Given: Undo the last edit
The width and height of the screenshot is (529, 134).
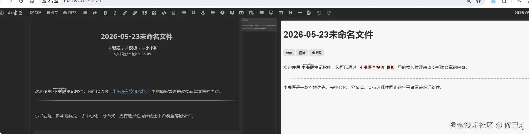Looking at the screenshot, I should coord(319,13).
